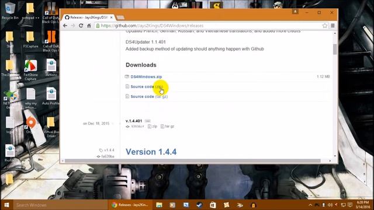Open Steam from the taskbar

(x=199, y=205)
